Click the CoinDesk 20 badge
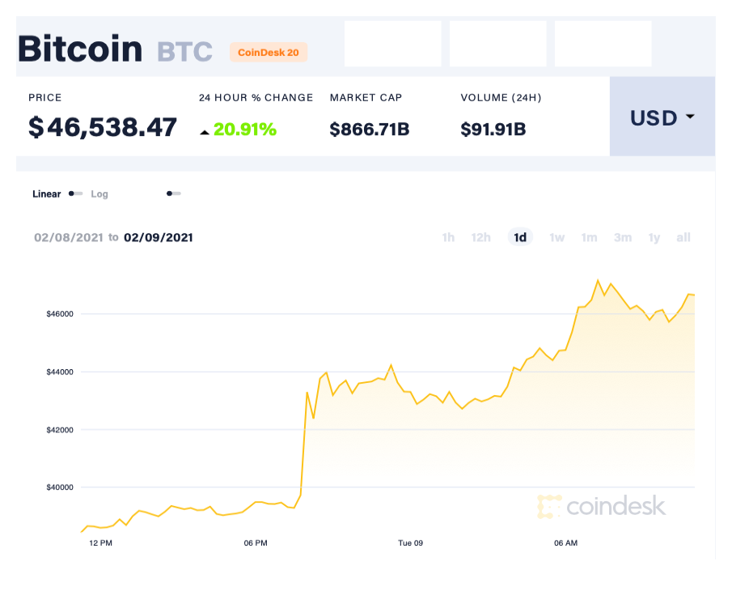The height and width of the screenshot is (608, 732). (269, 52)
